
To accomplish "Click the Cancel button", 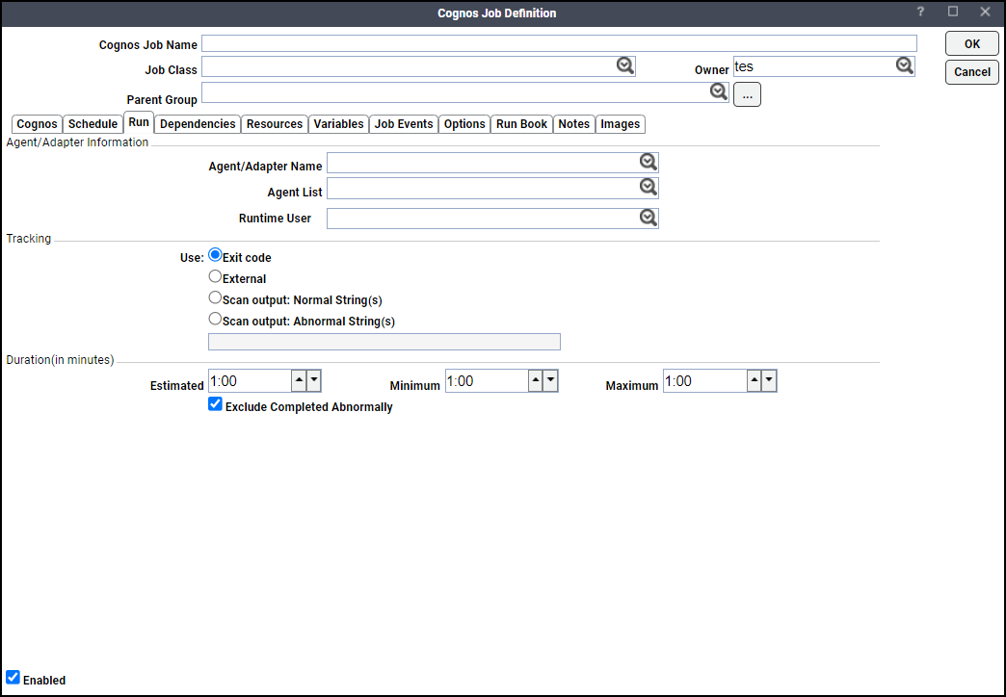I will [x=972, y=72].
